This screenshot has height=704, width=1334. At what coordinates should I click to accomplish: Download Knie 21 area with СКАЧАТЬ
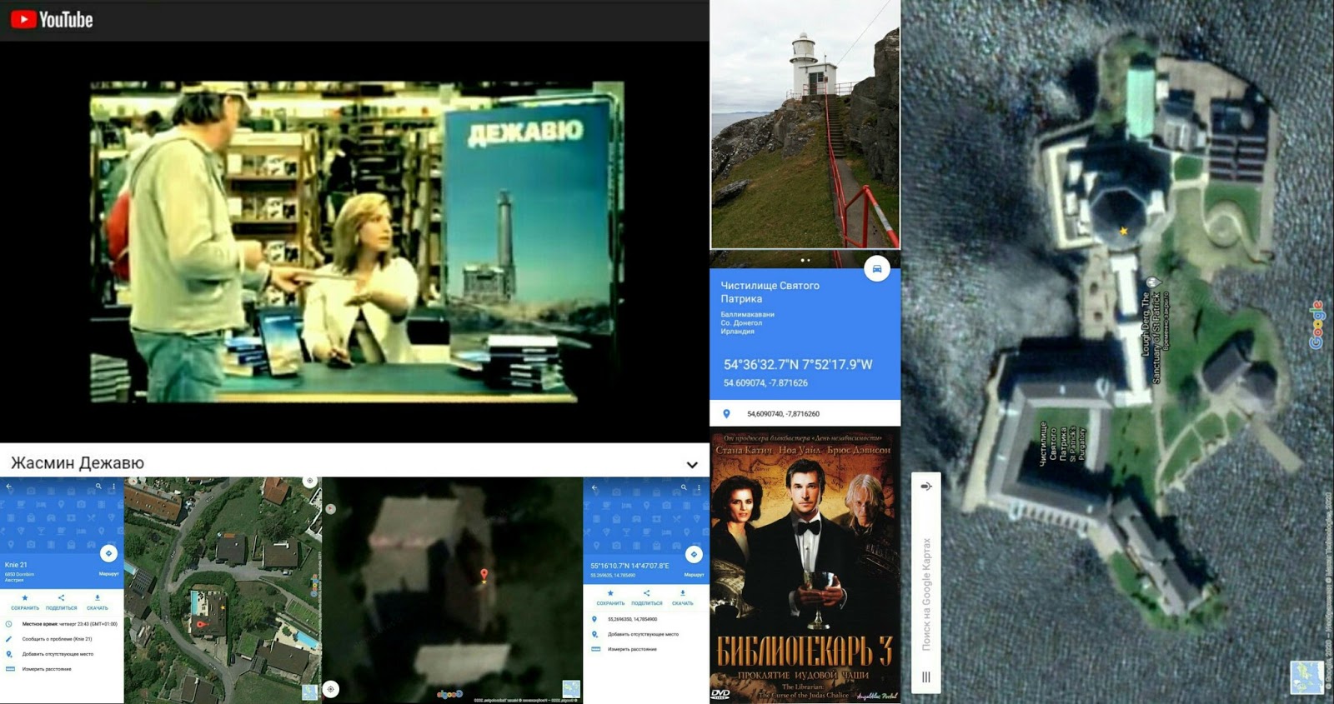coord(98,602)
